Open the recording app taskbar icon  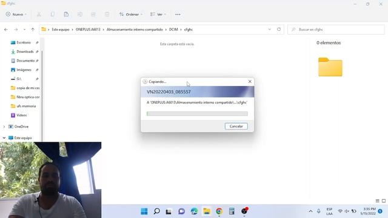tap(244, 211)
